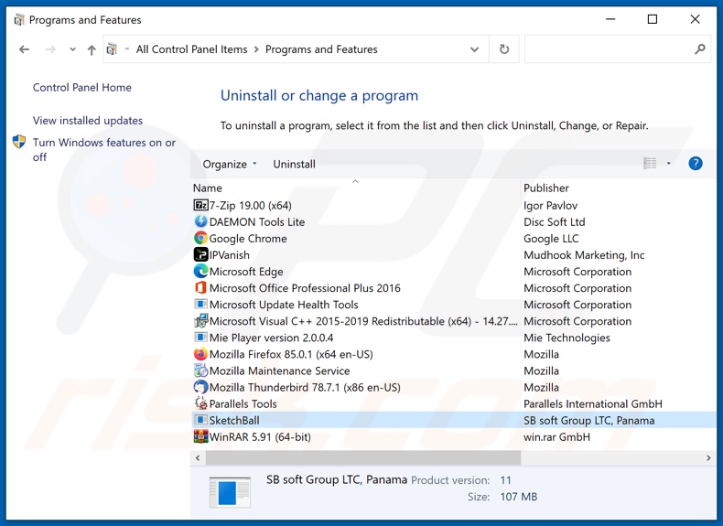723x526 pixels.
Task: Click the Google Chrome icon in list
Action: click(x=200, y=239)
